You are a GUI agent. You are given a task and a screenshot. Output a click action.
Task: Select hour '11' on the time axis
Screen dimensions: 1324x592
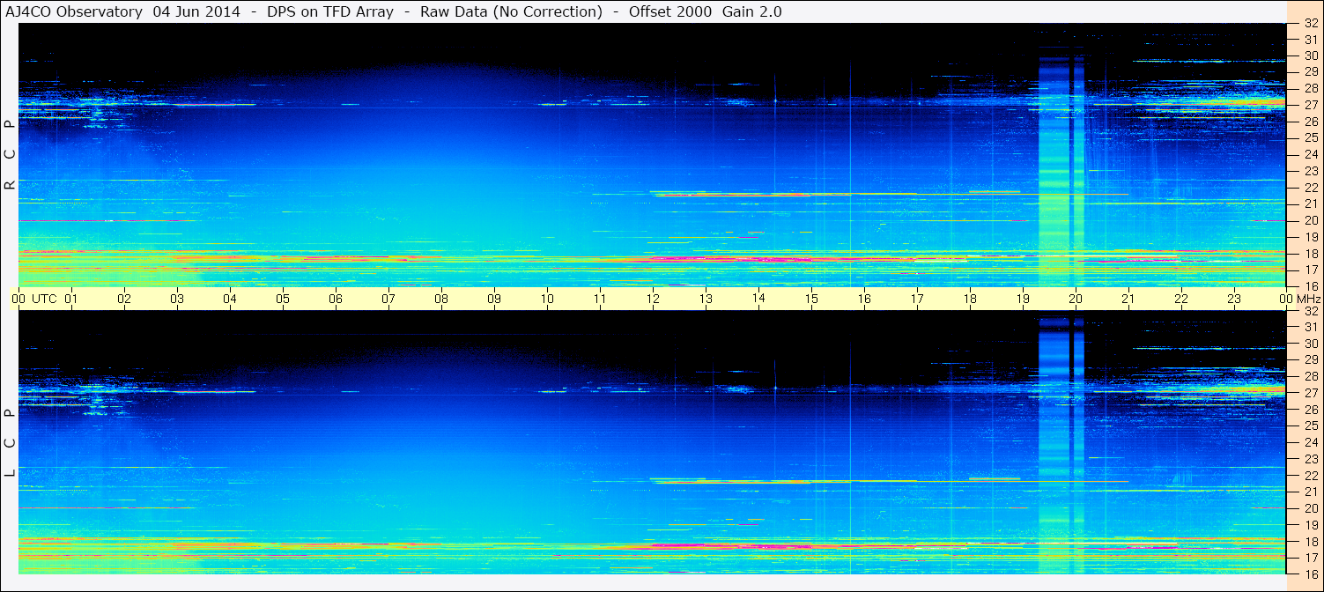[x=600, y=299]
